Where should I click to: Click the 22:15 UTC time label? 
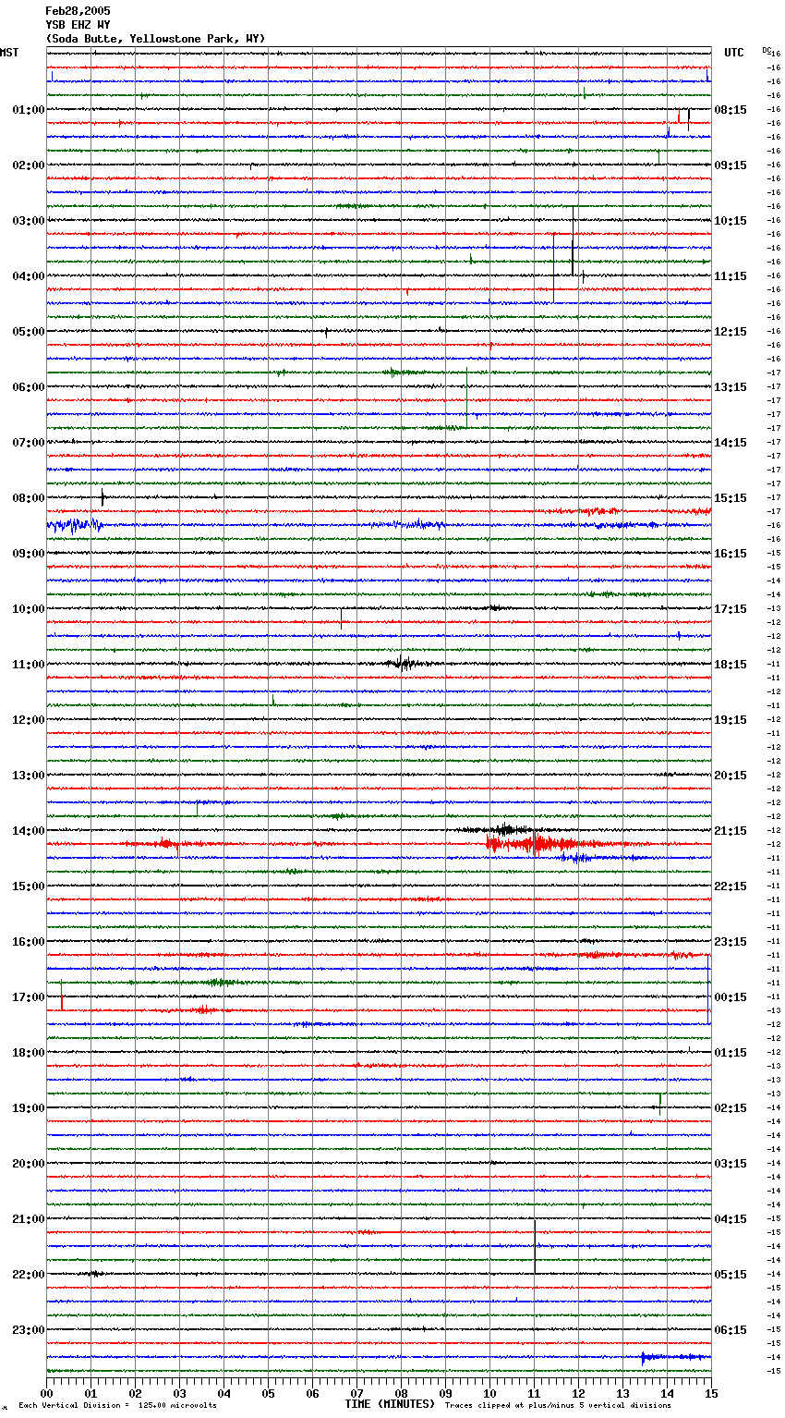point(731,886)
